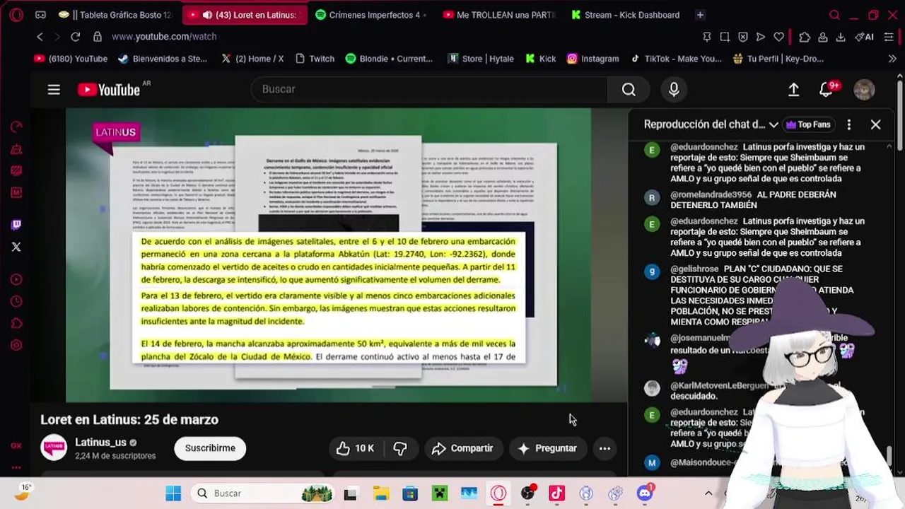The width and height of the screenshot is (905, 509).
Task: Open a new tab with the plus button
Action: point(700,15)
